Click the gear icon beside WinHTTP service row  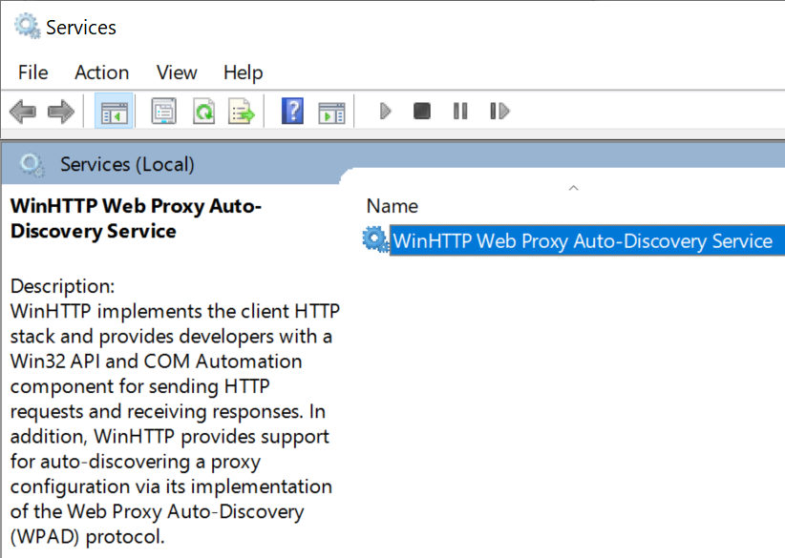pyautogui.click(x=374, y=240)
